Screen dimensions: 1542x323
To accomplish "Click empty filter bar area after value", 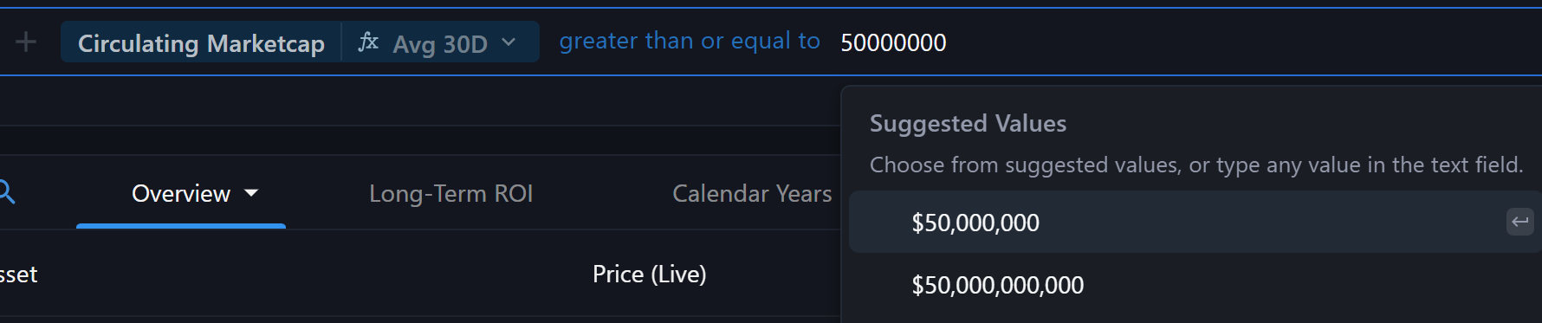I will coord(1239,42).
